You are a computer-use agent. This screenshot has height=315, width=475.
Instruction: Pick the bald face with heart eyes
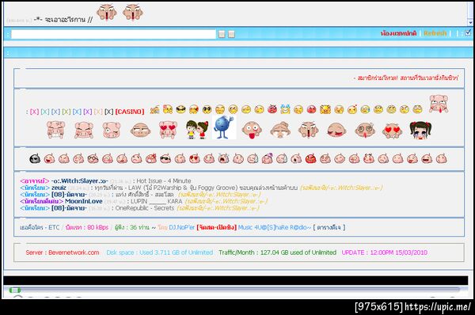point(392,131)
